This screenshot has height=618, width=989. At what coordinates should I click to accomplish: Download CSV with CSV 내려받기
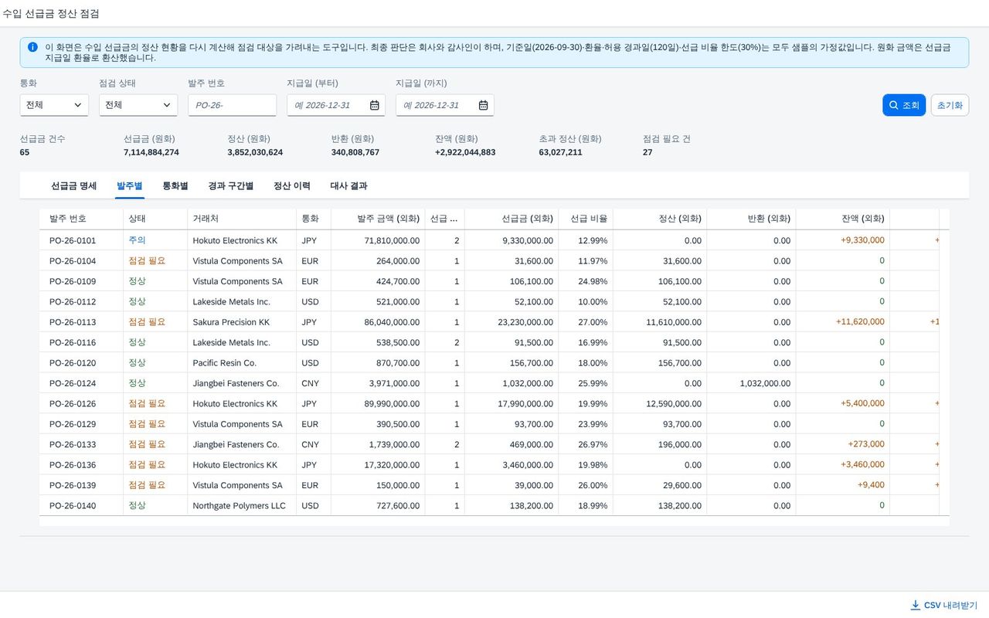[x=944, y=605]
